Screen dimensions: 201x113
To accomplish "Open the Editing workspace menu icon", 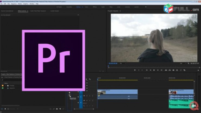I will [x=82, y=7].
